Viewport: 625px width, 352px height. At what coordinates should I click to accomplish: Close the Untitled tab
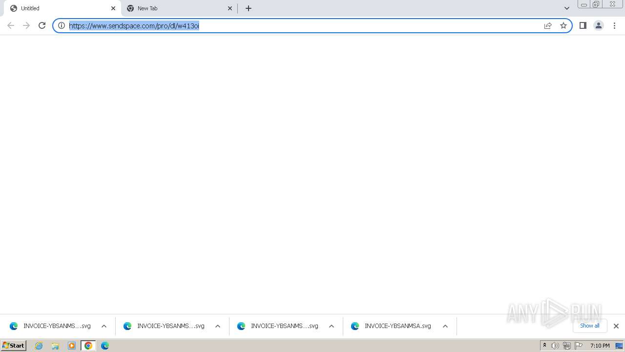(x=113, y=8)
